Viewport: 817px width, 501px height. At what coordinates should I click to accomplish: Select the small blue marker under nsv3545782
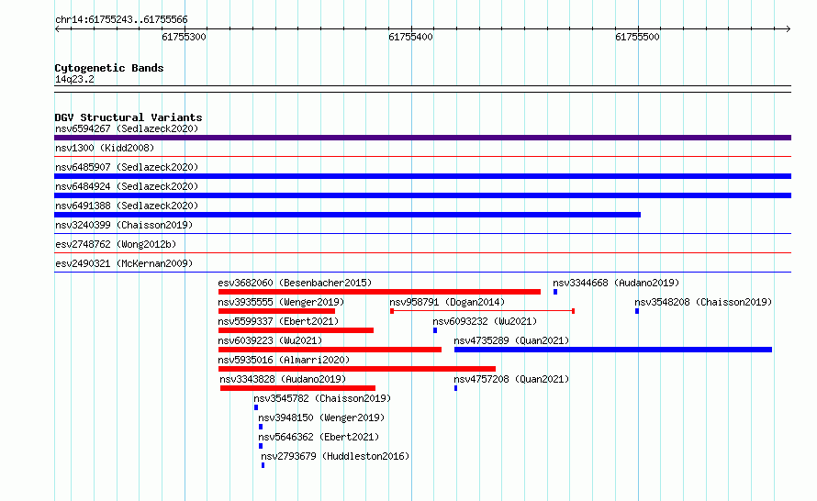256,407
